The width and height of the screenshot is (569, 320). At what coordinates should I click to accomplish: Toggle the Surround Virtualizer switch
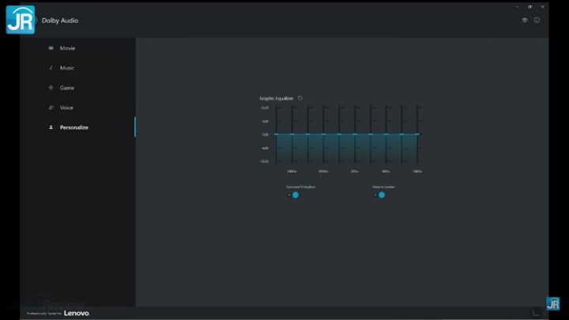point(293,194)
